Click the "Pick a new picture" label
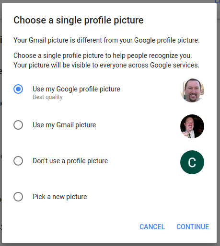This screenshot has width=220, height=246. click(x=60, y=197)
